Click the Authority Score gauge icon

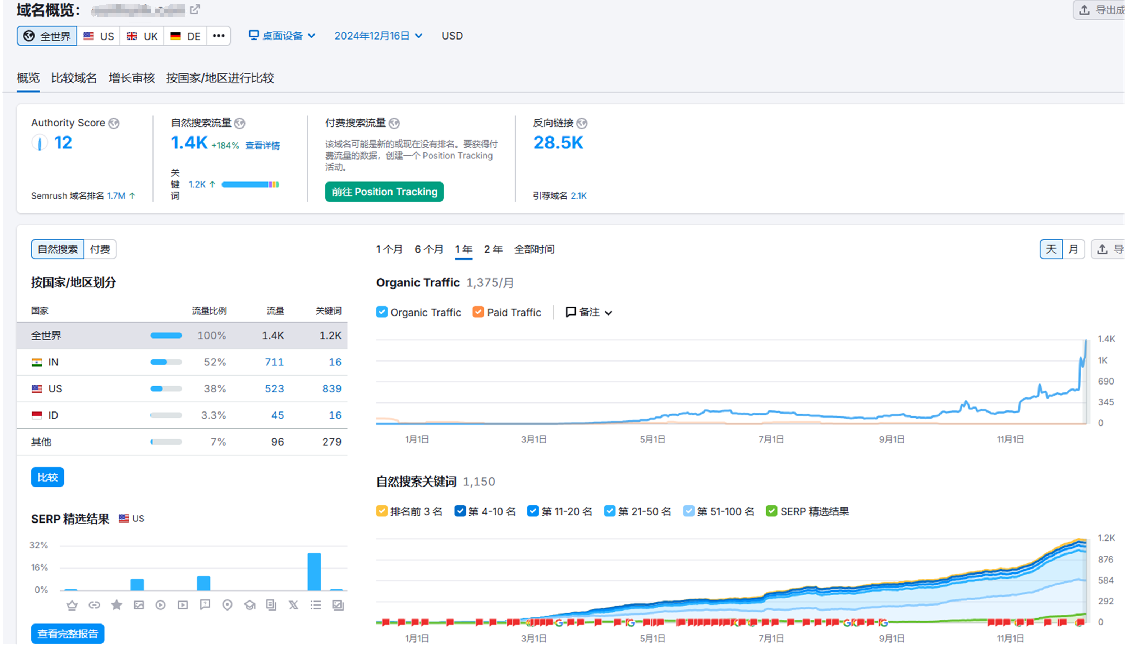coord(40,143)
